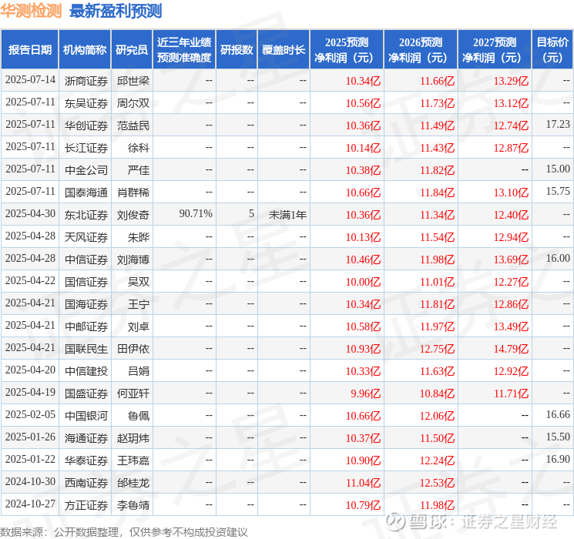The height and width of the screenshot is (539, 574).
Task: Click target price 15.50
Action: point(558,437)
